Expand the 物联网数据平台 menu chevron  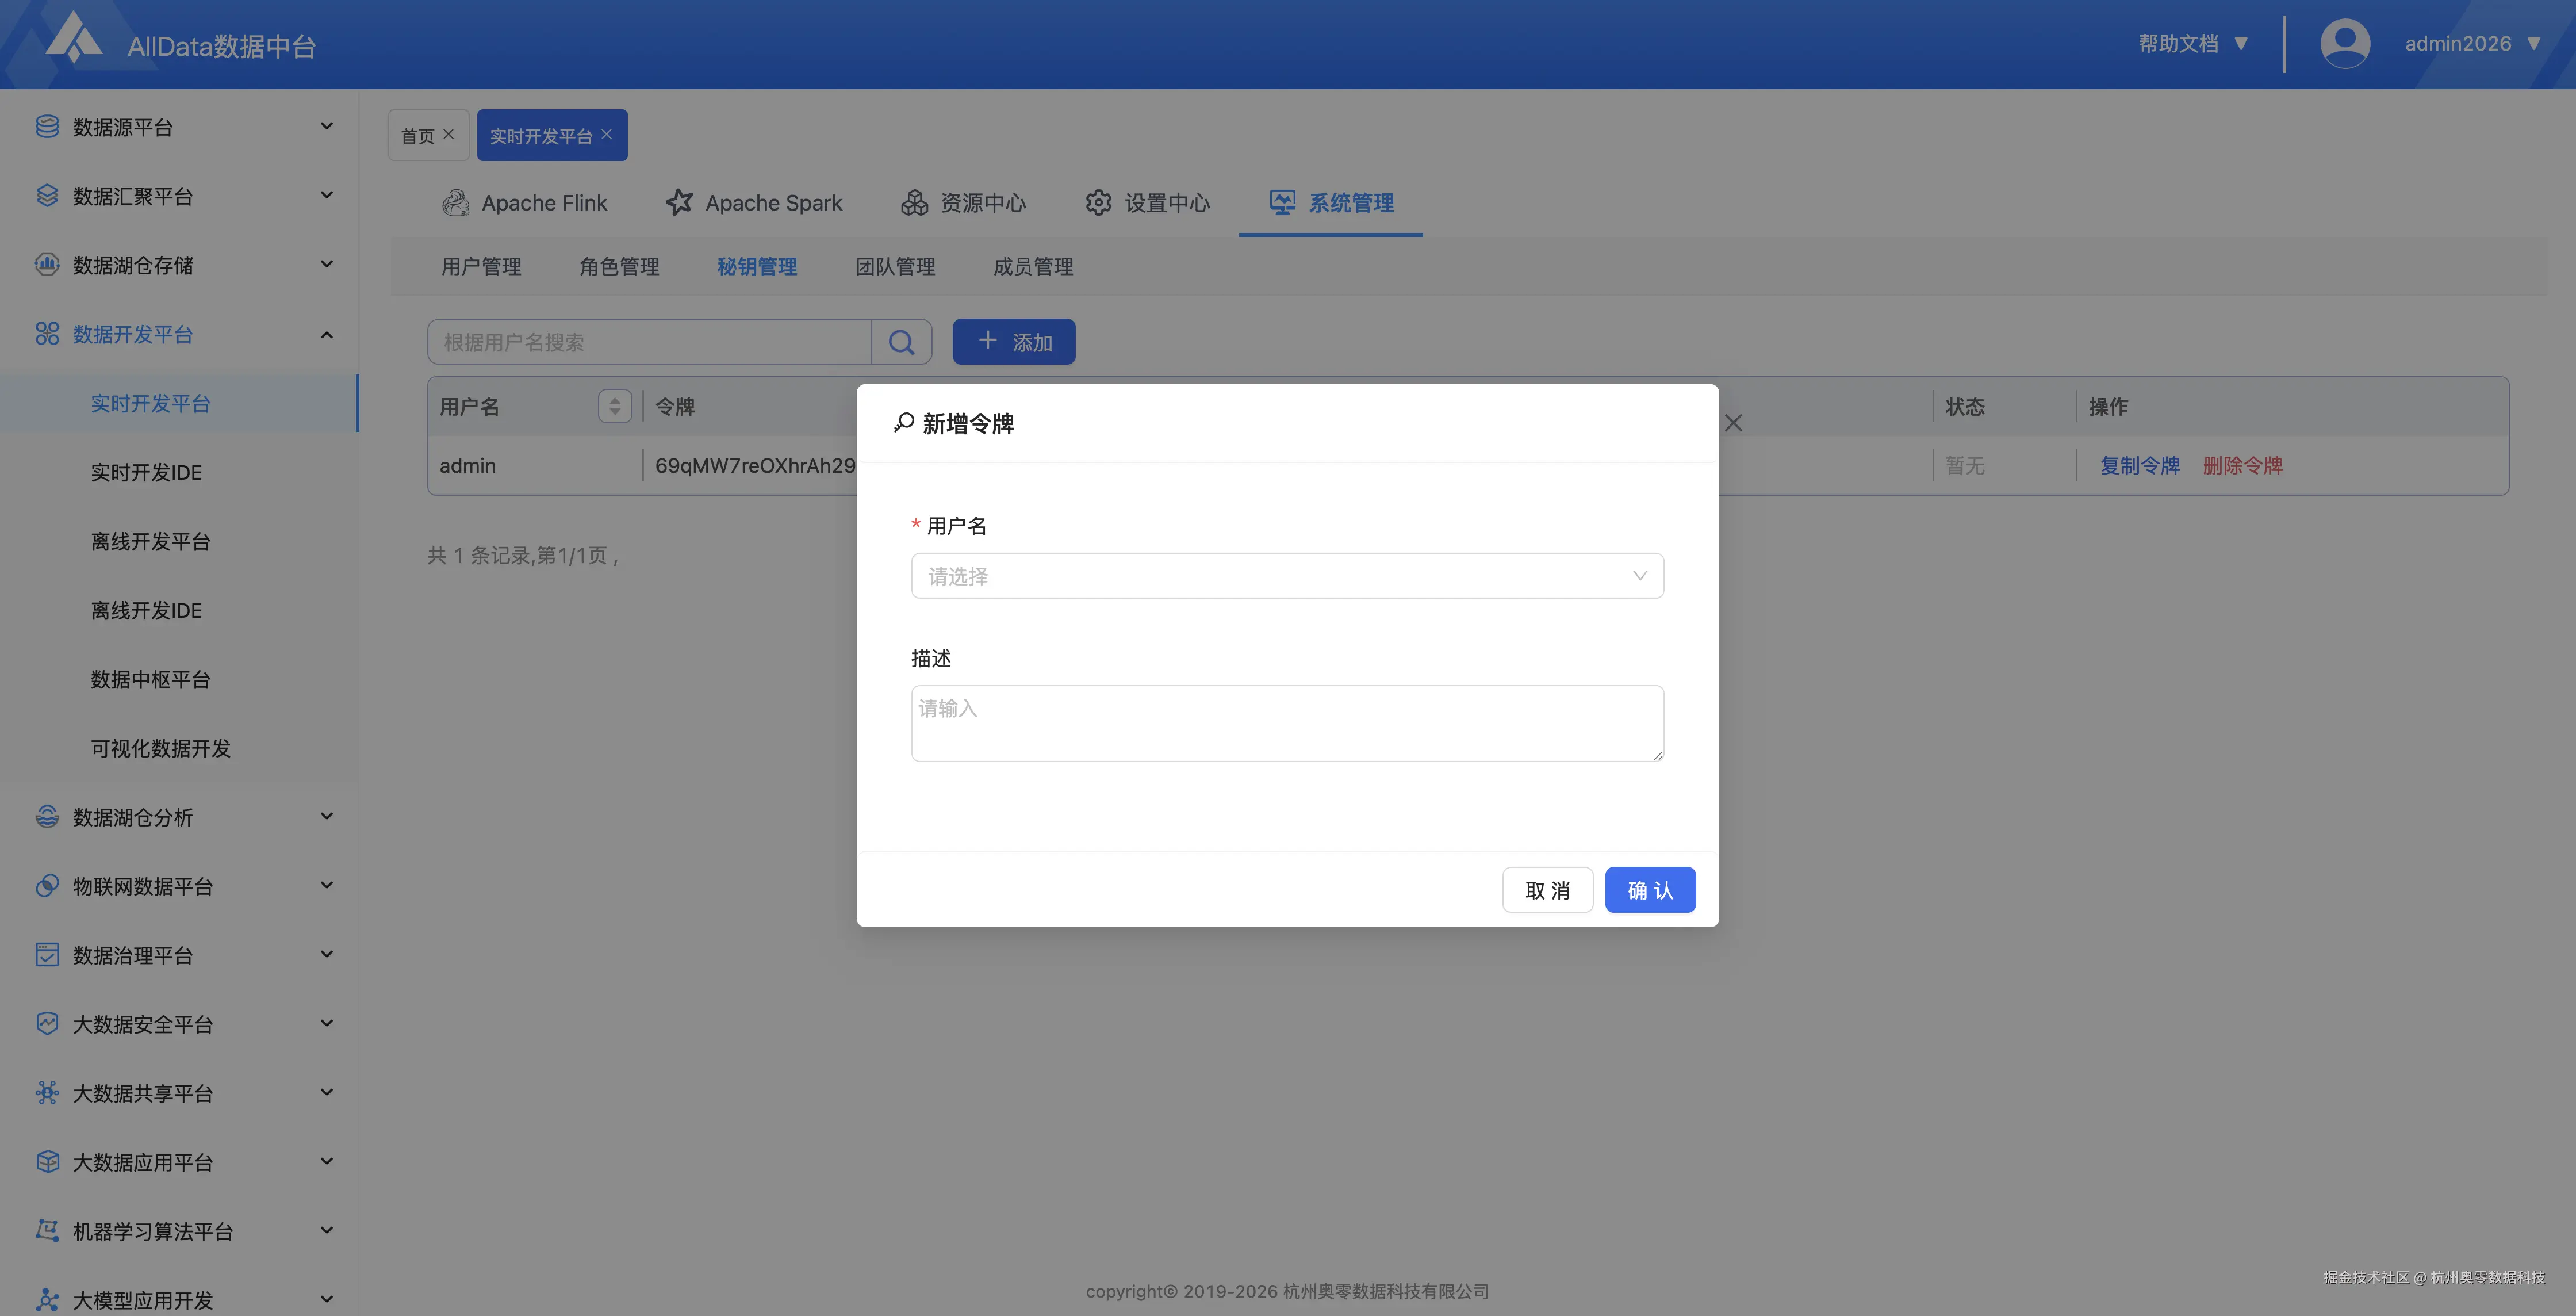pos(326,885)
